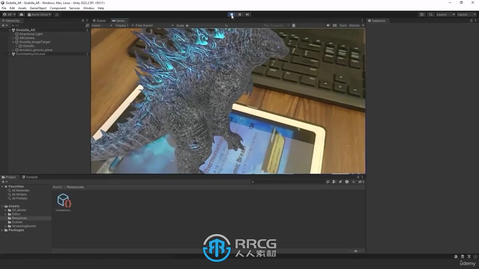Select the Project tab
This screenshot has width=479, height=269.
point(9,177)
